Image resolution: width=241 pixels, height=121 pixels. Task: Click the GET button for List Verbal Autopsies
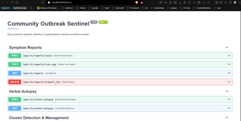[x=15, y=108]
